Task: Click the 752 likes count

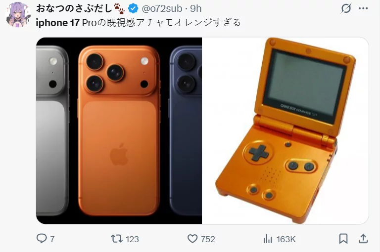Action: click(208, 239)
